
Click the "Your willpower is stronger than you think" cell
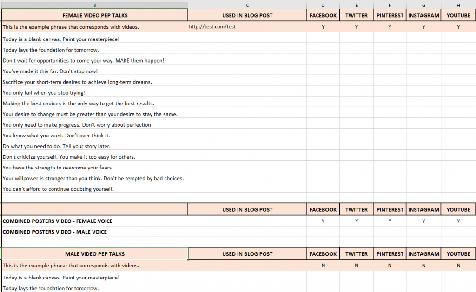click(x=93, y=178)
